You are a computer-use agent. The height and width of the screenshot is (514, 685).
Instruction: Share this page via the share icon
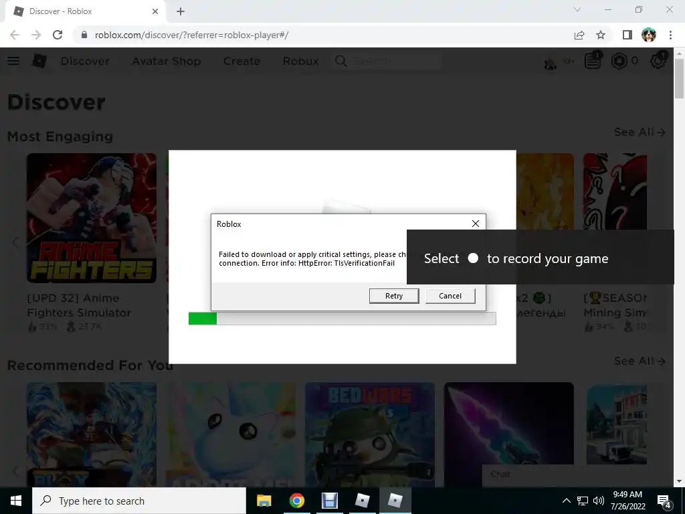point(579,35)
